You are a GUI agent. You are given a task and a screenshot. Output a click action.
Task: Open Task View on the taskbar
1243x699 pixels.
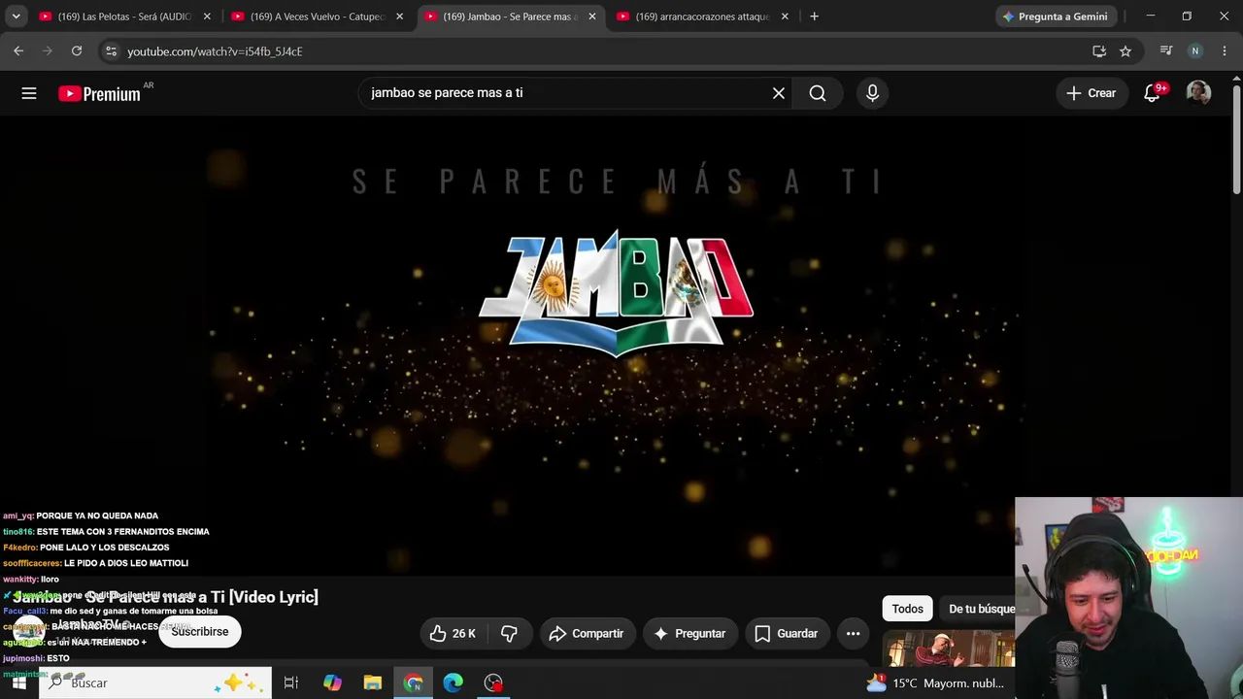pyautogui.click(x=291, y=683)
